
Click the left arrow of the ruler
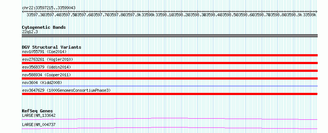pyautogui.click(x=23, y=11)
